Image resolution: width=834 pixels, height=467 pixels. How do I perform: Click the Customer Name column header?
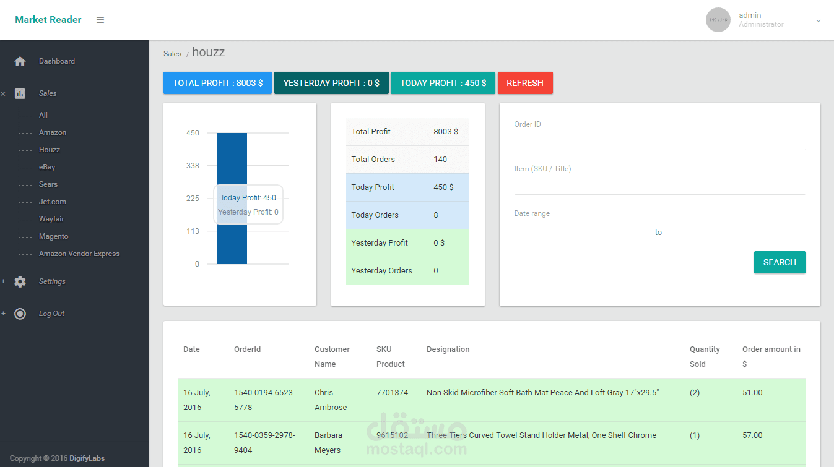click(332, 357)
